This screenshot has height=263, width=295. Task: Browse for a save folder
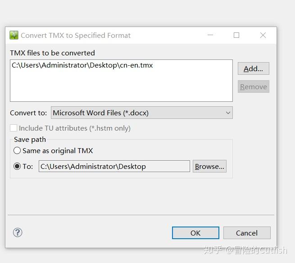pyautogui.click(x=209, y=166)
